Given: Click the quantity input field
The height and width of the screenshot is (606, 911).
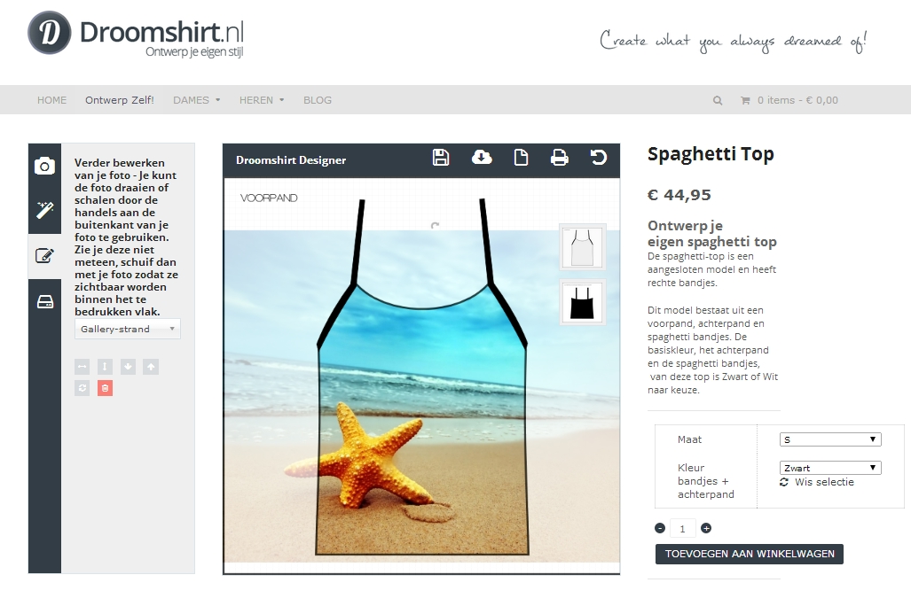Looking at the screenshot, I should pos(683,529).
